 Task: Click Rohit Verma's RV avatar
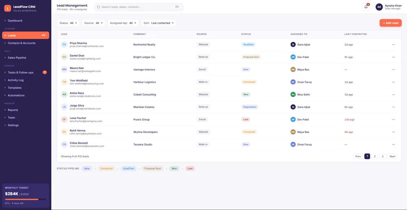coord(64,132)
